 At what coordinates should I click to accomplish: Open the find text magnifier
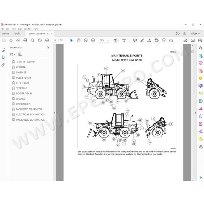33,40
